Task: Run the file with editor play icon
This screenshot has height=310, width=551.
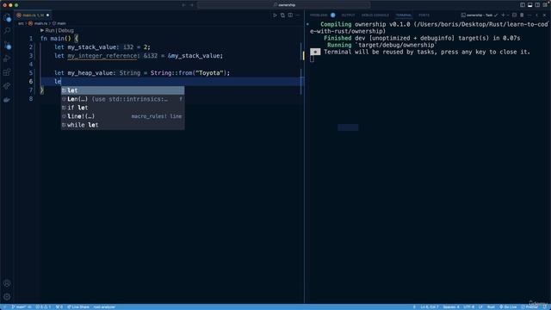Action: (275, 15)
